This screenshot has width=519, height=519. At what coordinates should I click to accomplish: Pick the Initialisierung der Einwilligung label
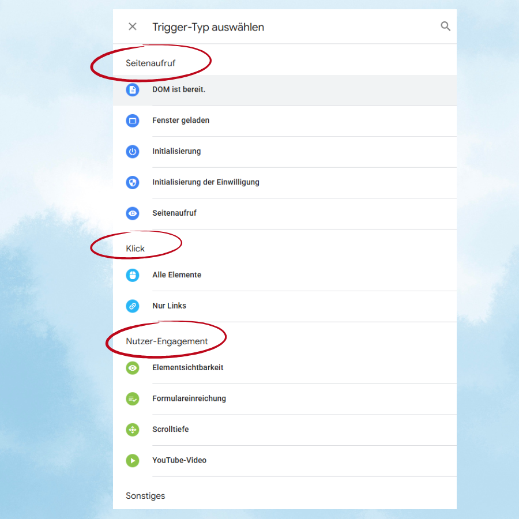pos(205,182)
